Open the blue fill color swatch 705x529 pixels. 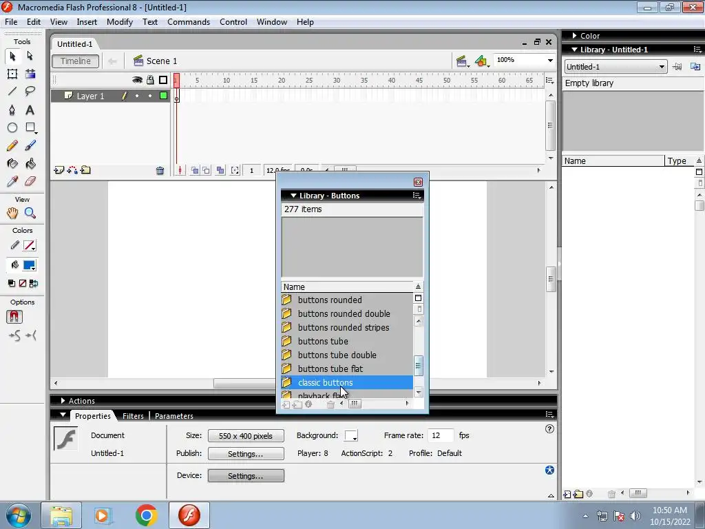29,265
